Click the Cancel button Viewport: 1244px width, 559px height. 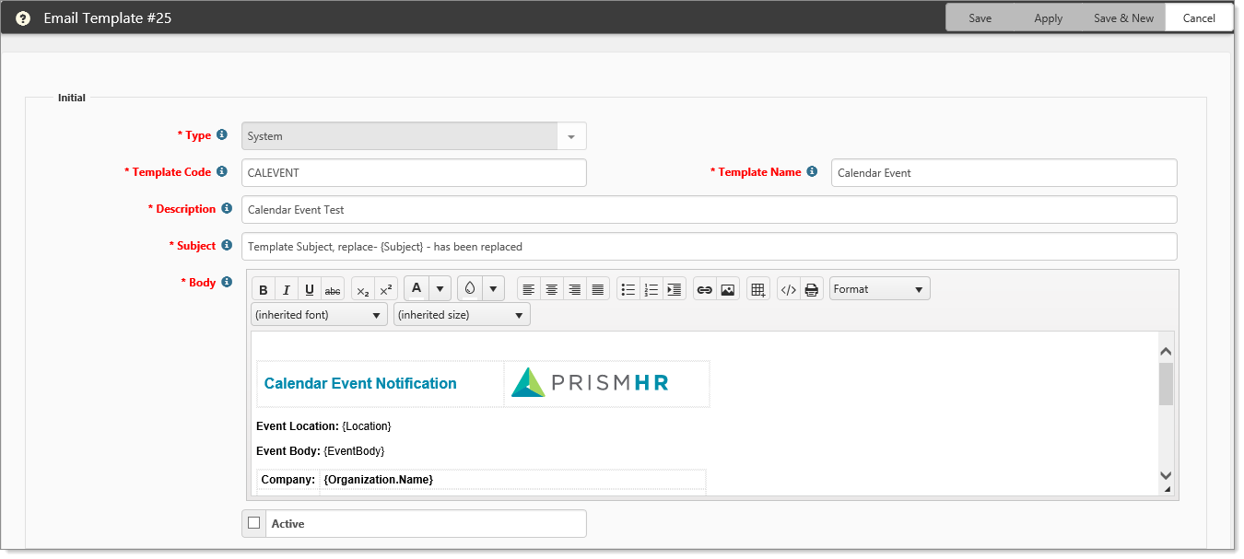pyautogui.click(x=1199, y=17)
